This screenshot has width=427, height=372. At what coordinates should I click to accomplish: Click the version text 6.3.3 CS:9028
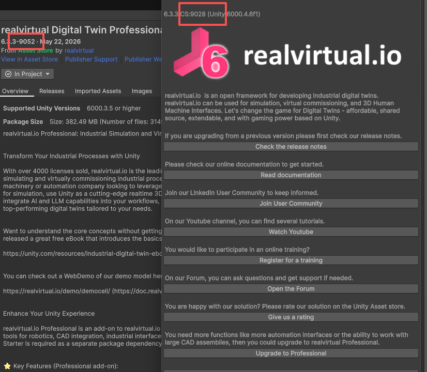tap(185, 14)
